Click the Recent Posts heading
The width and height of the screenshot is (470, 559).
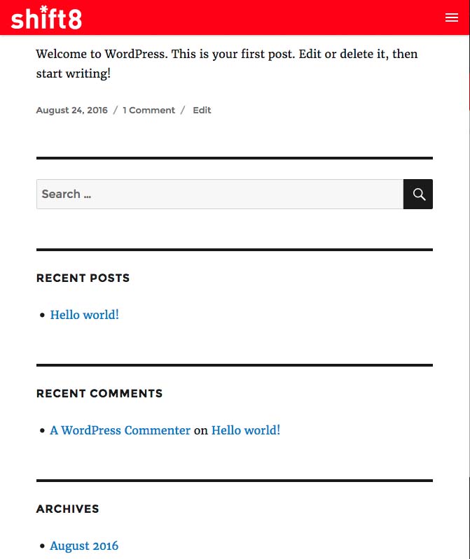click(83, 278)
